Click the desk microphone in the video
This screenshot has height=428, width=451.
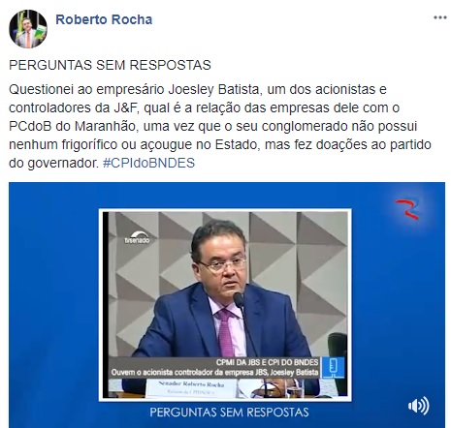240,300
